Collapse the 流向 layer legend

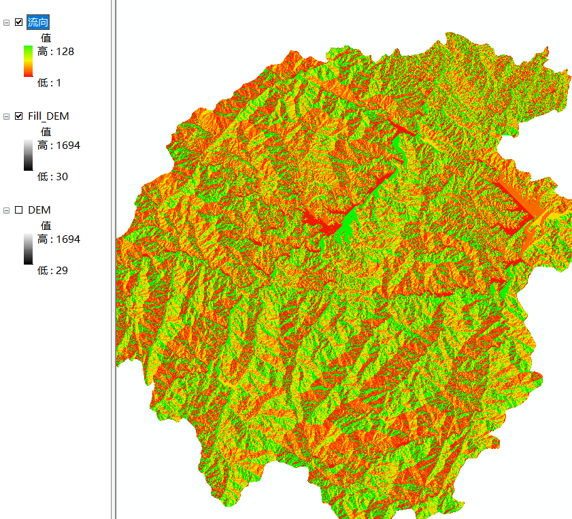tap(6, 22)
